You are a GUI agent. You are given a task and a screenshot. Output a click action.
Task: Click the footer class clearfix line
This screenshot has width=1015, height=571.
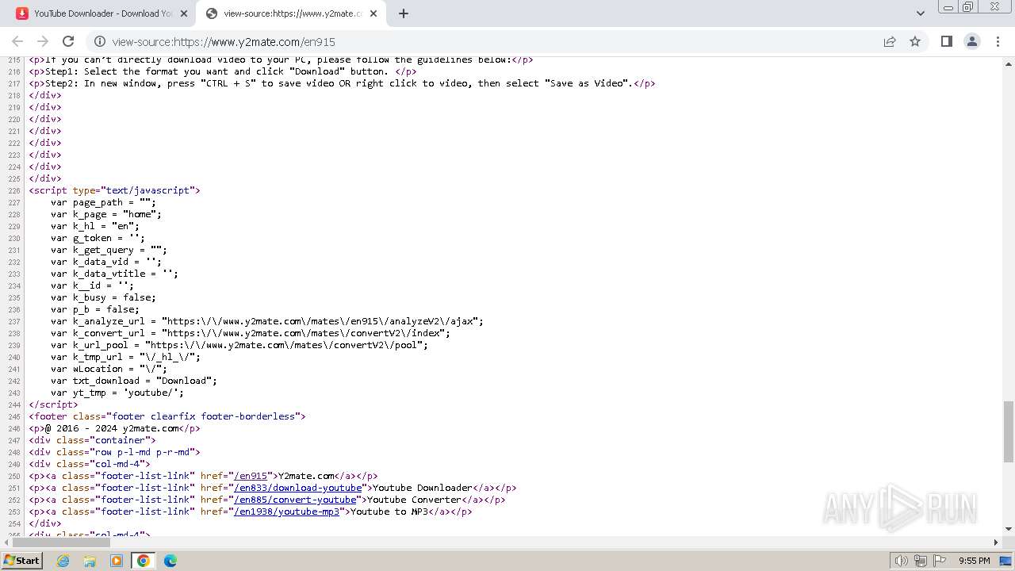[167, 416]
